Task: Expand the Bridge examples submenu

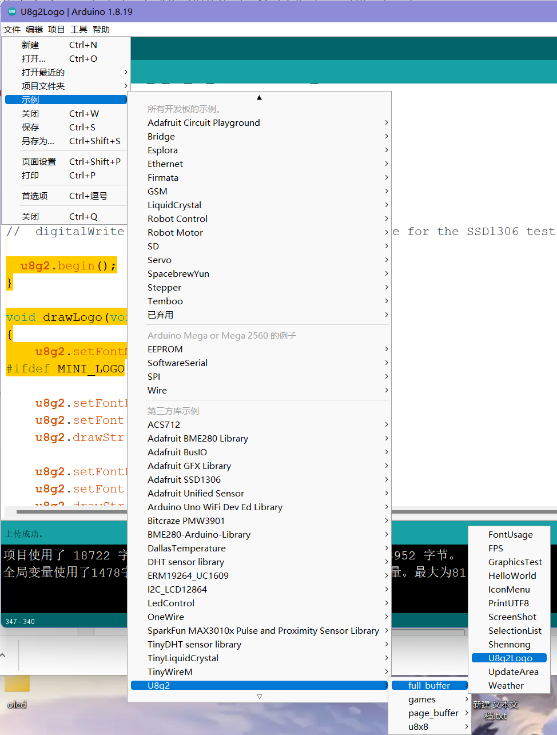Action: (x=260, y=136)
